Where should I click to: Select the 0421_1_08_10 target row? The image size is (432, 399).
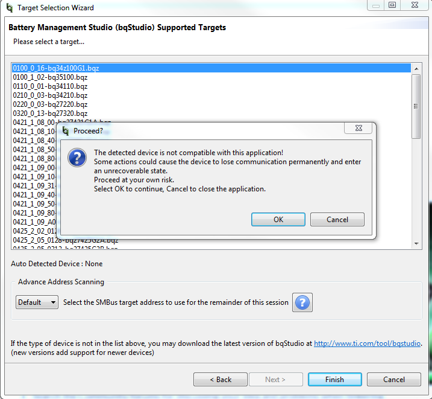pos(34,132)
